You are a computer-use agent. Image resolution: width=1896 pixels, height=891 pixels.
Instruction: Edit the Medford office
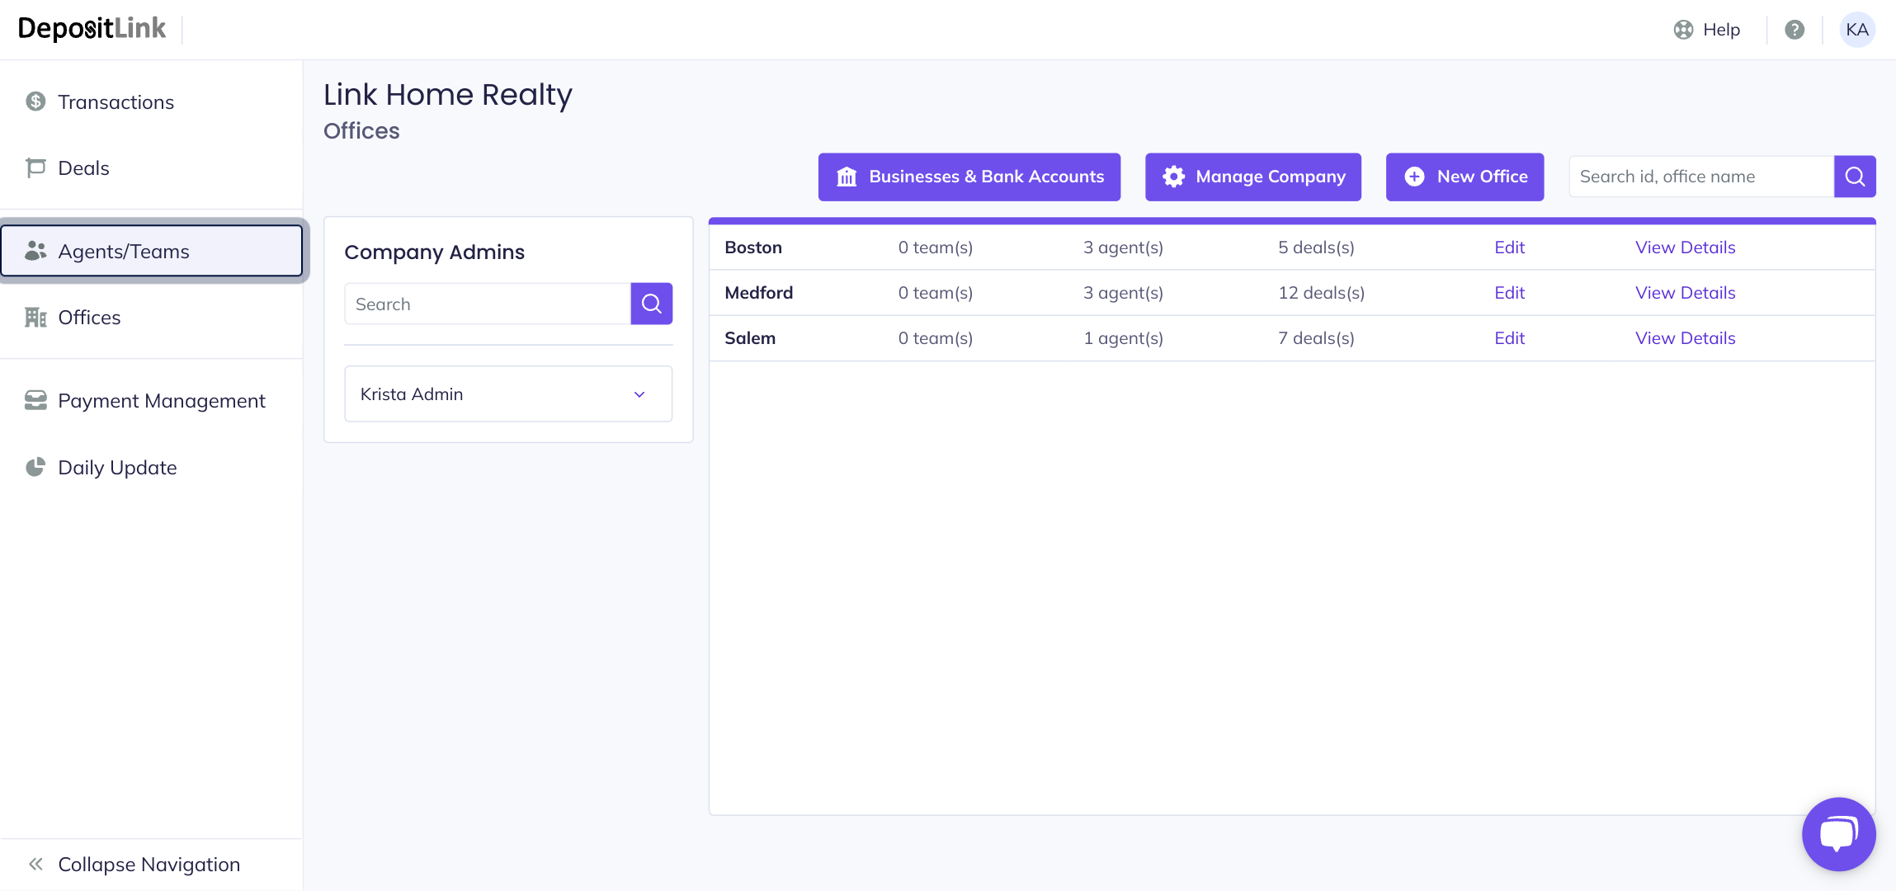1509,293
